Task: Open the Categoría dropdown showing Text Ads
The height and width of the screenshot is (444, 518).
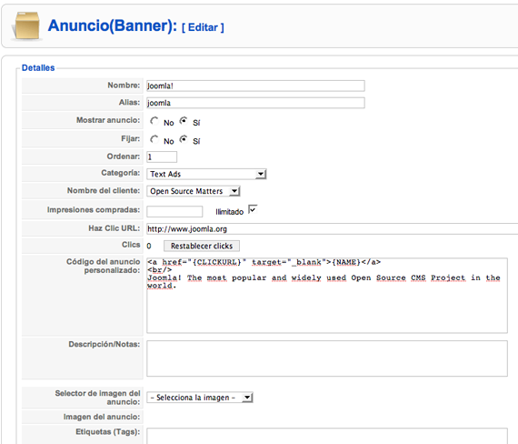Action: (206, 174)
